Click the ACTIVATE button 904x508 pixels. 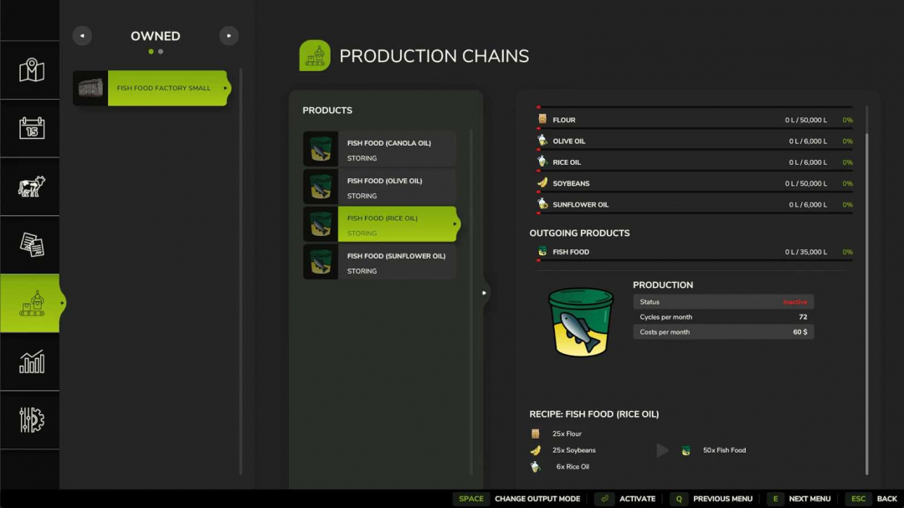pyautogui.click(x=638, y=499)
